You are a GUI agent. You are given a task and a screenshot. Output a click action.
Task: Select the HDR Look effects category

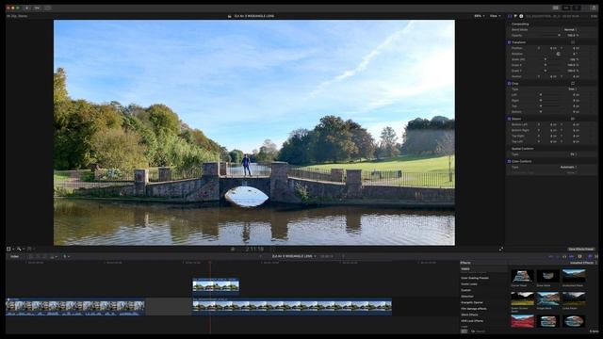(472, 321)
